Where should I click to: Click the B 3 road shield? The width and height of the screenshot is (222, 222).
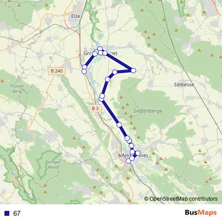pos(95,108)
